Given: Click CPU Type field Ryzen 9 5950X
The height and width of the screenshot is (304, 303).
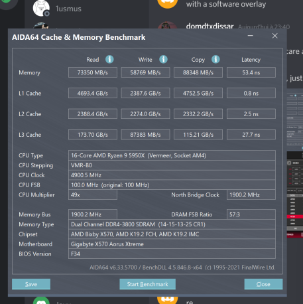Looking at the screenshot, I should coord(172,155).
